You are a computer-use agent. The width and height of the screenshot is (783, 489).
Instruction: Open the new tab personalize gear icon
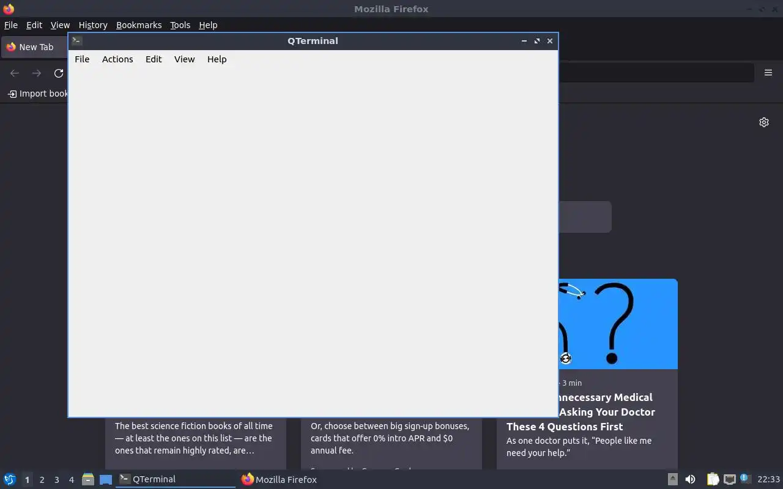[764, 122]
